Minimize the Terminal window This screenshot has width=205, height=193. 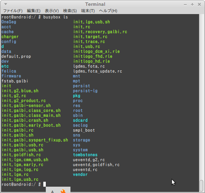click(x=185, y=5)
